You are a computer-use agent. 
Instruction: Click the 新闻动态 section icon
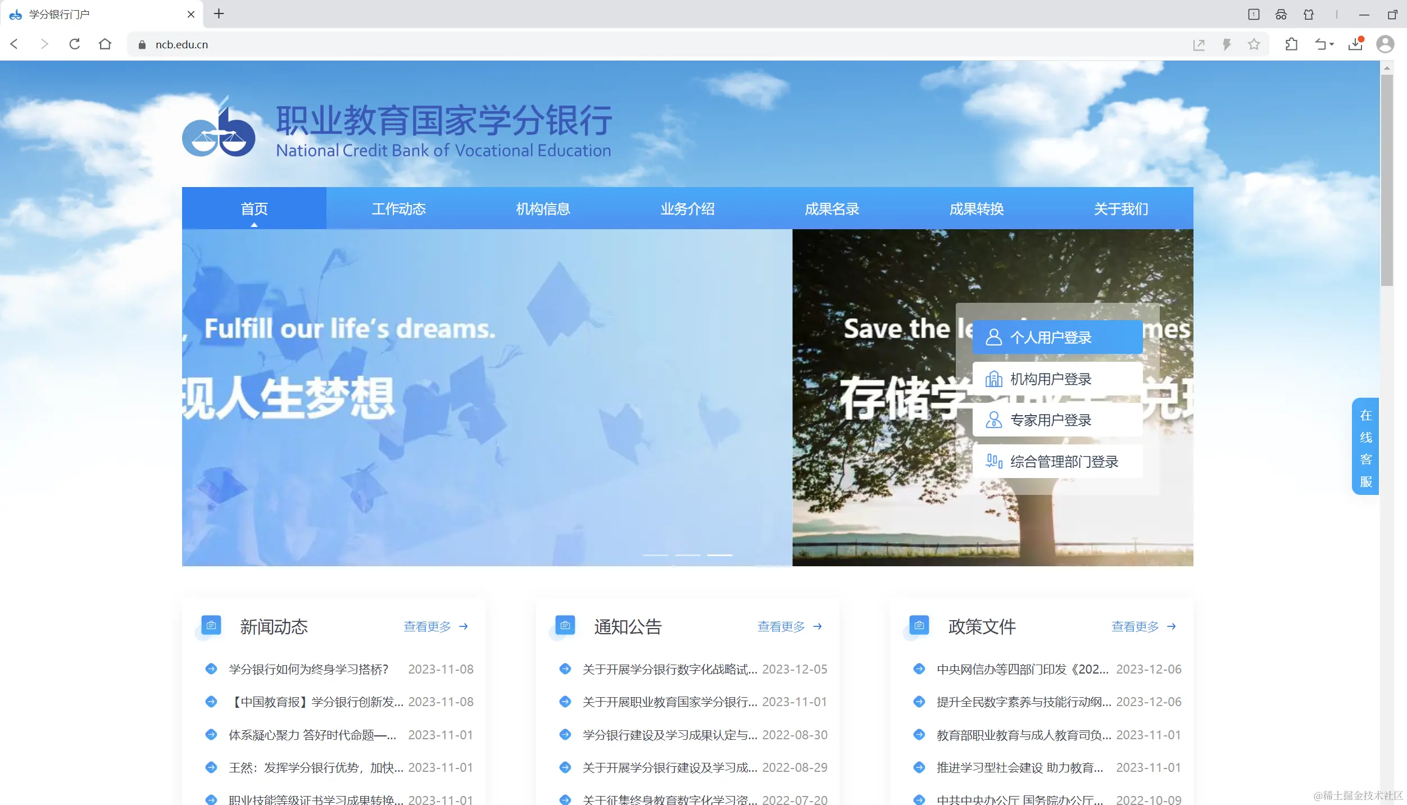click(x=211, y=625)
